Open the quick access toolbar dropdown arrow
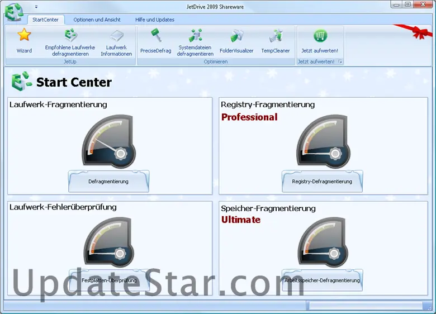 pos(36,7)
